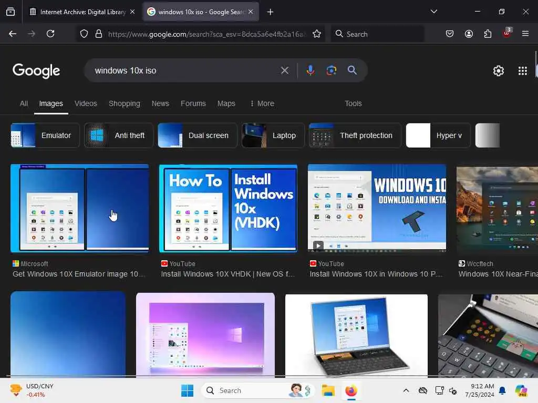Screen dimensions: 538x403
Task: Open the purple Windows desktop thumbnail
Action: click(x=205, y=335)
